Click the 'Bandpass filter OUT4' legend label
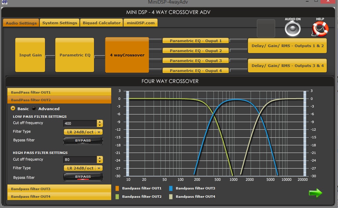This screenshot has width=338, height=208. [196, 196]
